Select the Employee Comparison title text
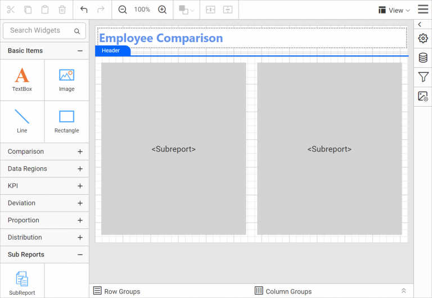The height and width of the screenshot is (298, 432). pyautogui.click(x=161, y=38)
